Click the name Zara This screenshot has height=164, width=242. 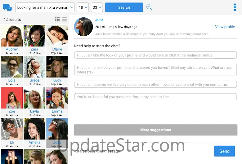coord(34,49)
